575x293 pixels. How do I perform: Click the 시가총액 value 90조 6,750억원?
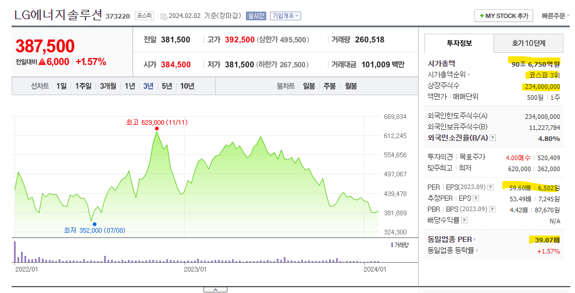click(535, 64)
